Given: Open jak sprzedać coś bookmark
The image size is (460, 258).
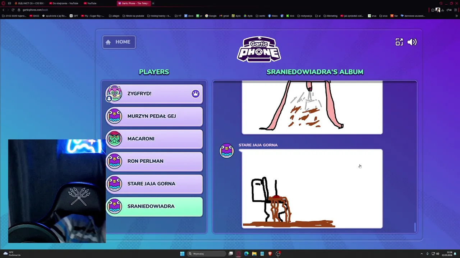Looking at the screenshot, I should pyautogui.click(x=352, y=16).
